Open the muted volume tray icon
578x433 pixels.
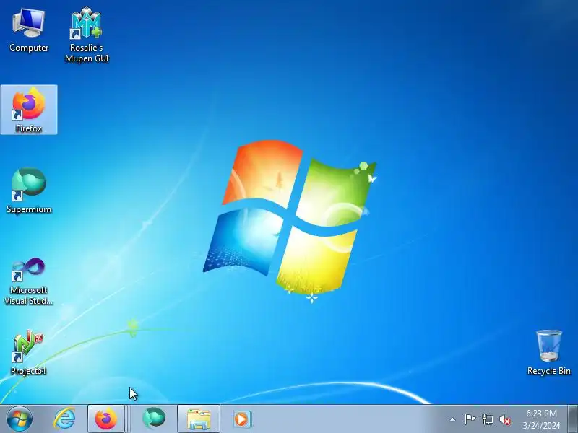coord(504,419)
